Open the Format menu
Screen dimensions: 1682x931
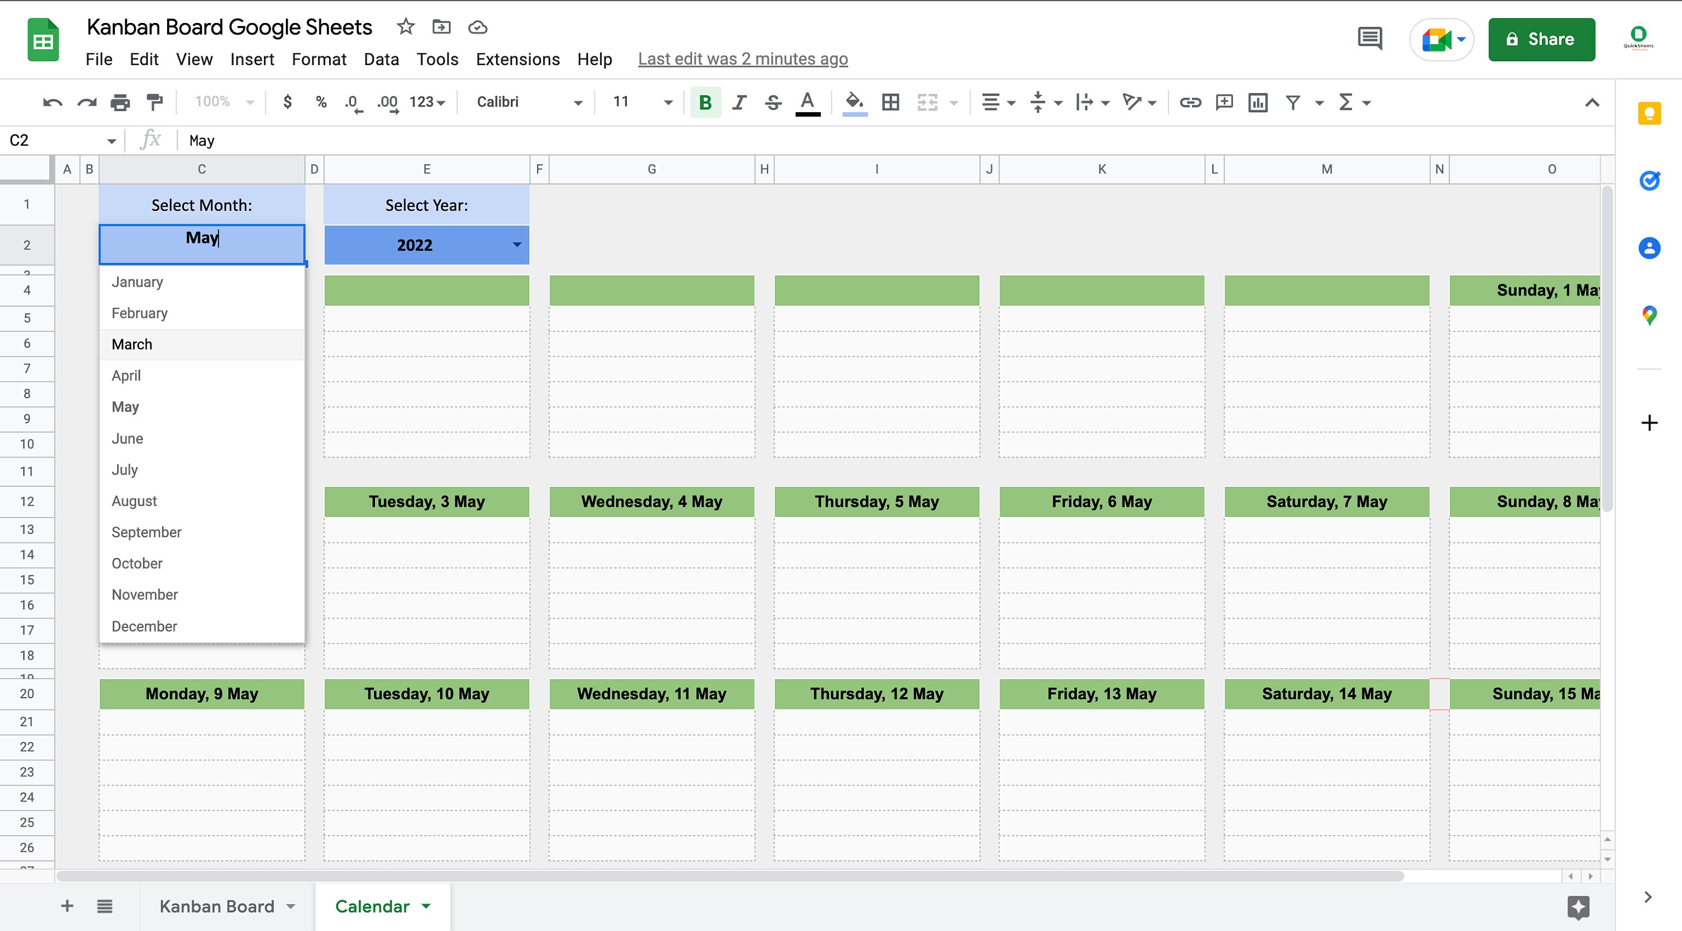click(x=318, y=59)
